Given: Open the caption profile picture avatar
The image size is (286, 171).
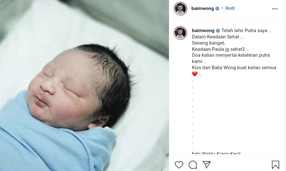Looking at the screenshot, I should [x=180, y=33].
